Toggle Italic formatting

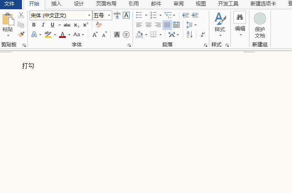point(43,25)
